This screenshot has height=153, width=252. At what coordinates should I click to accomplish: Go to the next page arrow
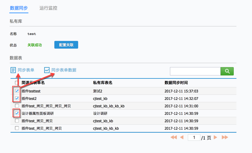tap(216, 137)
